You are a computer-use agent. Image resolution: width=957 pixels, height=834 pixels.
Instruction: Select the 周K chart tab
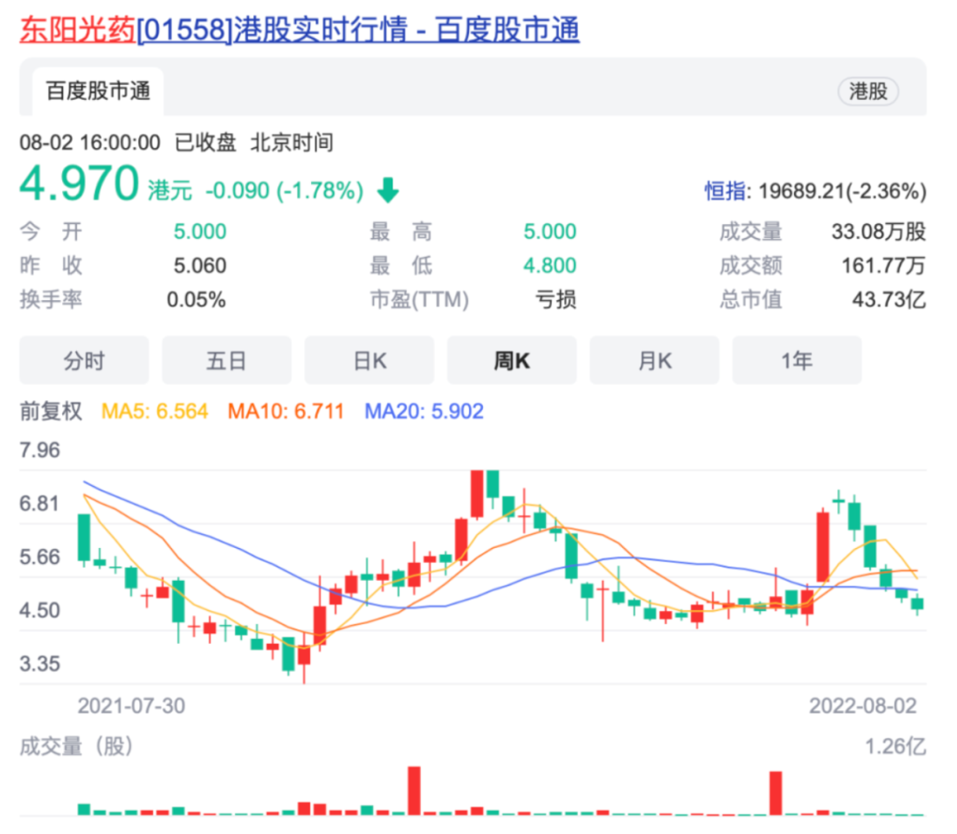click(511, 360)
